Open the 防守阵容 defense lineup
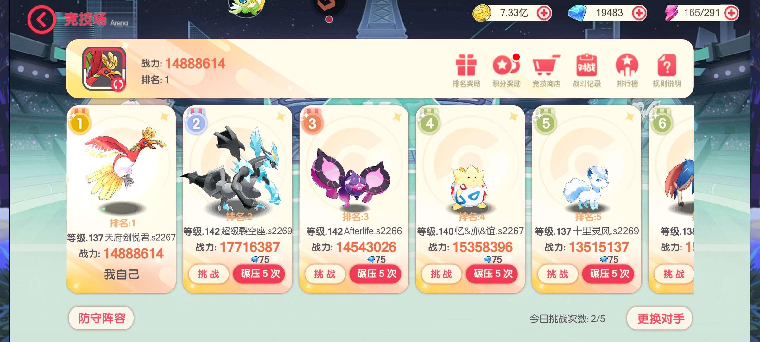 coord(102,318)
